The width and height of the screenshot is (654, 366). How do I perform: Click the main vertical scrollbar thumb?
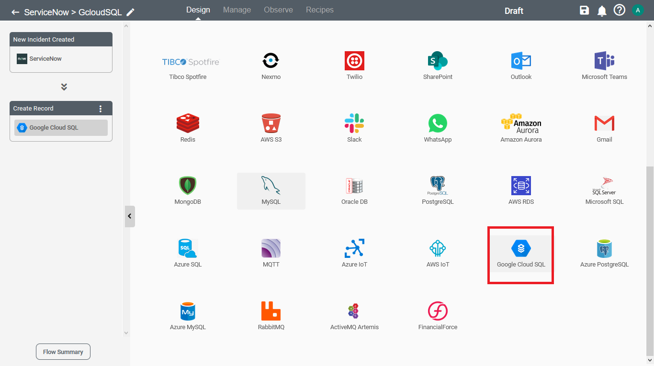click(x=650, y=261)
